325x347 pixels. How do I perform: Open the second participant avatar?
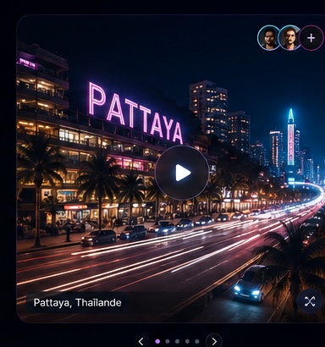pos(289,38)
